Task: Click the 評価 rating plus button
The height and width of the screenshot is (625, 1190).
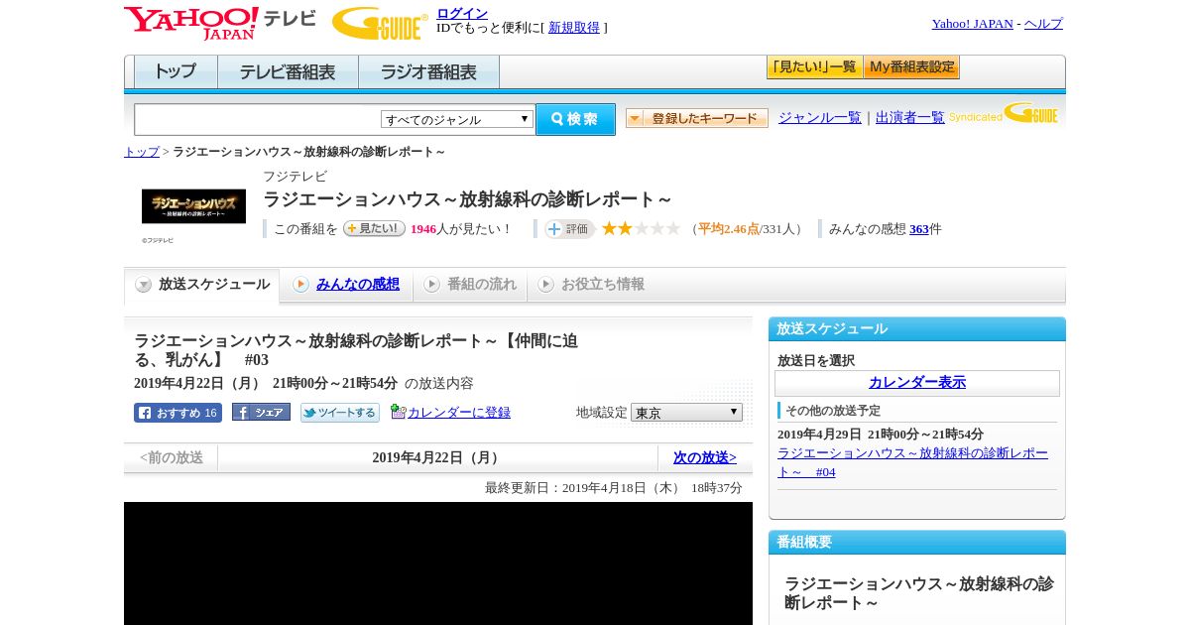Action: point(569,229)
